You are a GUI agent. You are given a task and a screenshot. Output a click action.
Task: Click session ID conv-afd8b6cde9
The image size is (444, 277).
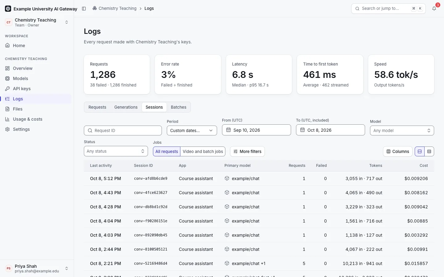[151, 179]
